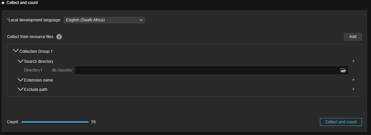The height and width of the screenshot is (135, 371).
Task: Open the folder browse icon for Directory1
Action: point(343,70)
